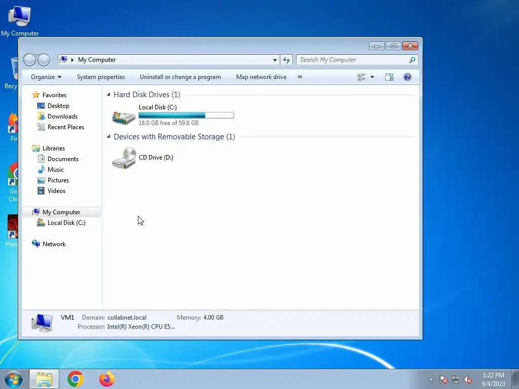Select the Documents library icon
Image resolution: width=519 pixels, height=389 pixels.
[x=41, y=159]
